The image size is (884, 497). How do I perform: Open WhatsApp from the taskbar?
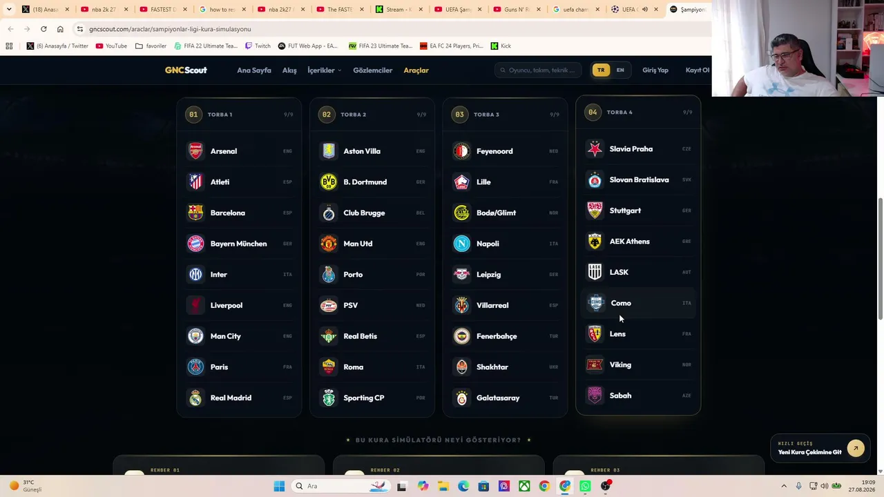point(585,486)
